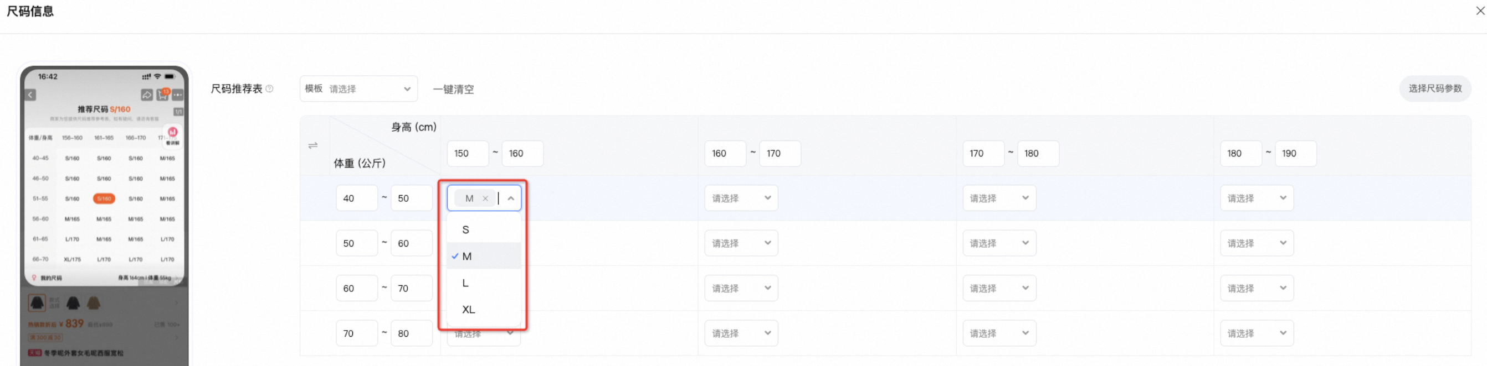Click the 150 height minimum input field
Viewport: 1487px width, 366px height.
(468, 153)
